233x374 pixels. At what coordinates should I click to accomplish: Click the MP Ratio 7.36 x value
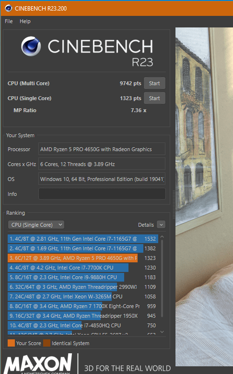pyautogui.click(x=139, y=110)
